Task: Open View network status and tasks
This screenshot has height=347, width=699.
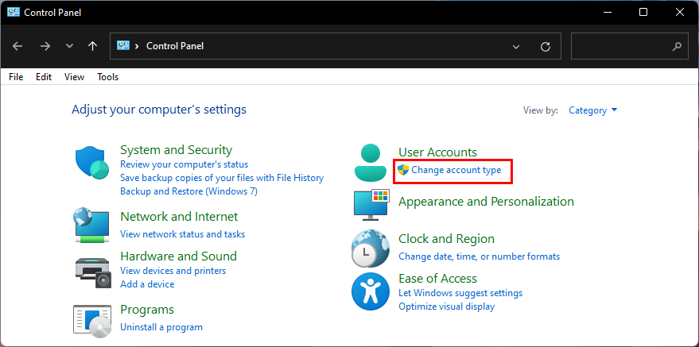Action: point(183,234)
